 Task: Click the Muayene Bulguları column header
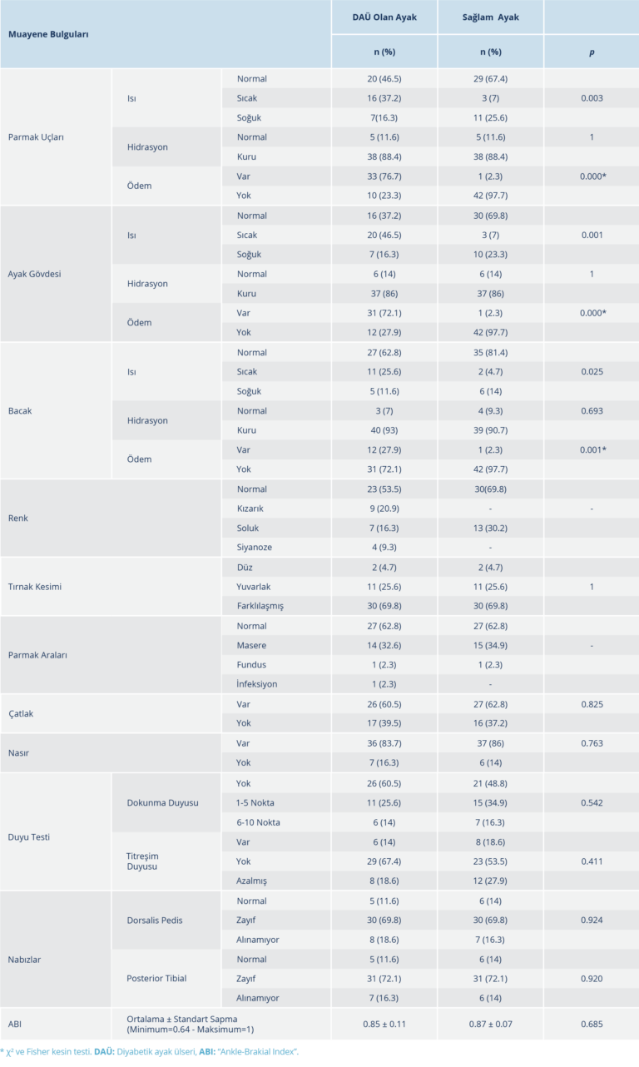(x=48, y=34)
